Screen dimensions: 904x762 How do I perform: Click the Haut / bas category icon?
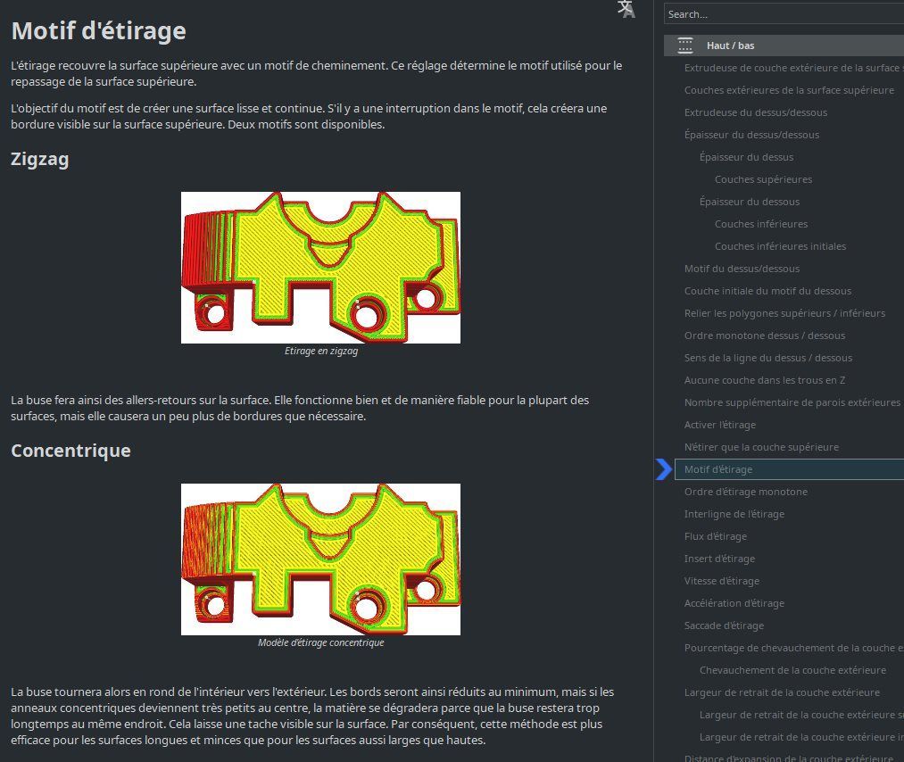[x=685, y=46]
